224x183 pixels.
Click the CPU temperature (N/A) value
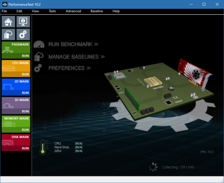(79, 144)
